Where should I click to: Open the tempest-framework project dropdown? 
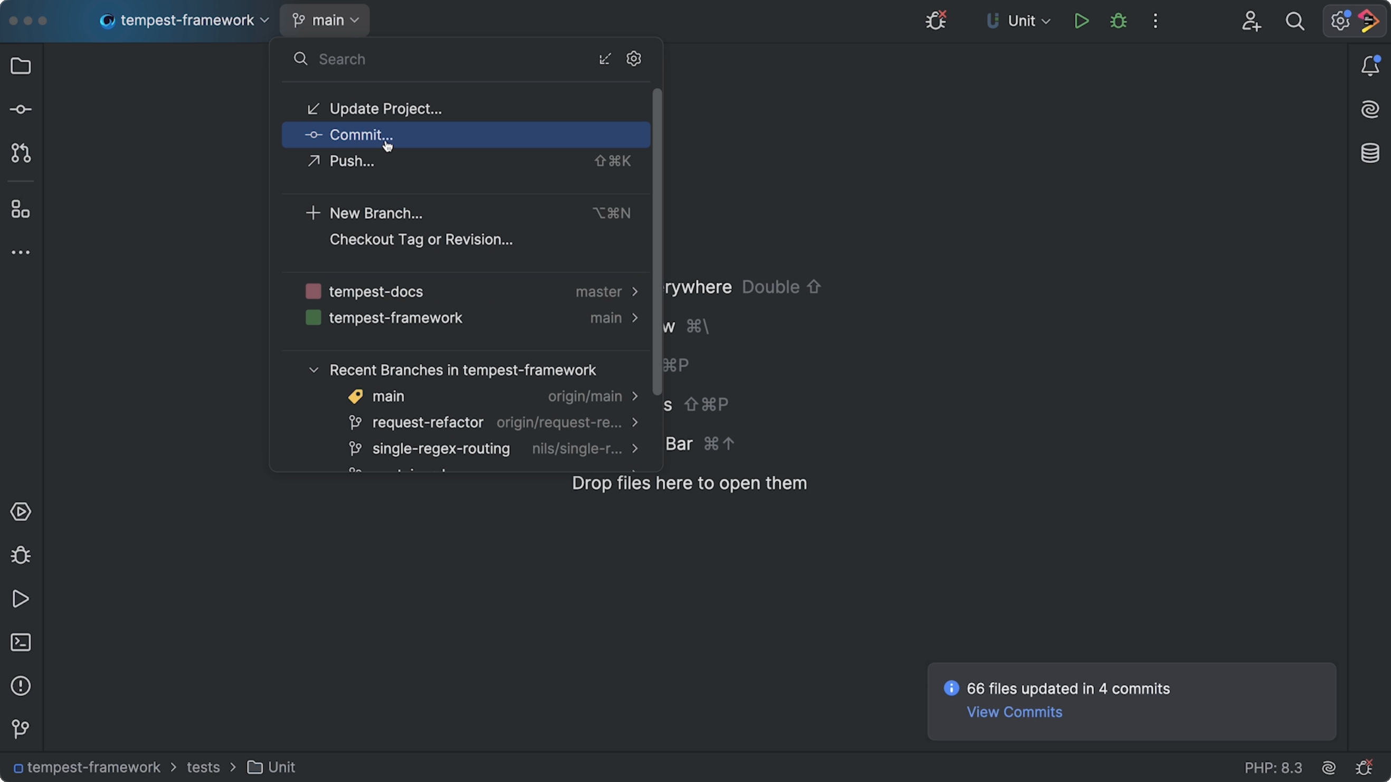click(x=184, y=21)
